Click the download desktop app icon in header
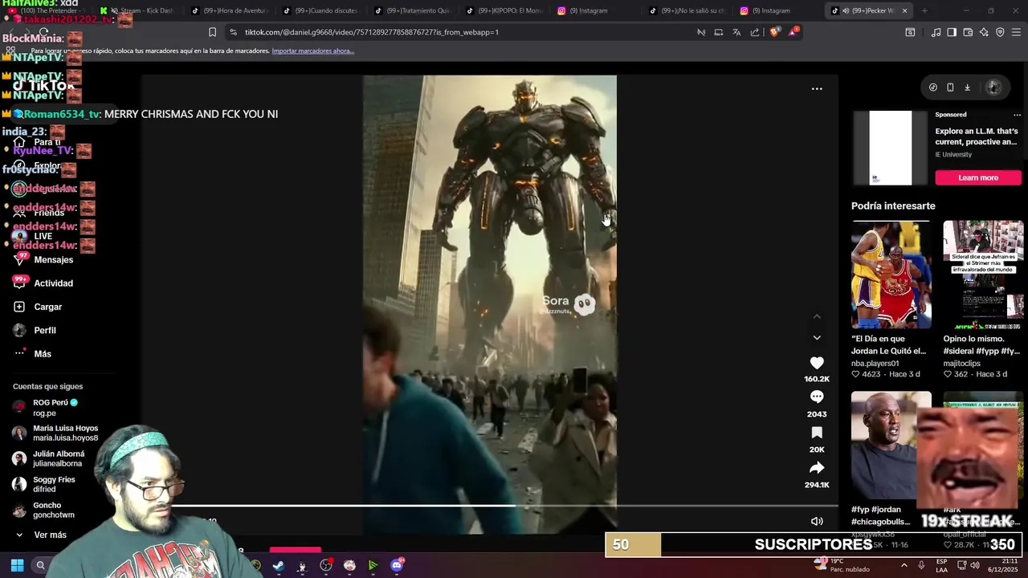The width and height of the screenshot is (1028, 578). (x=967, y=88)
